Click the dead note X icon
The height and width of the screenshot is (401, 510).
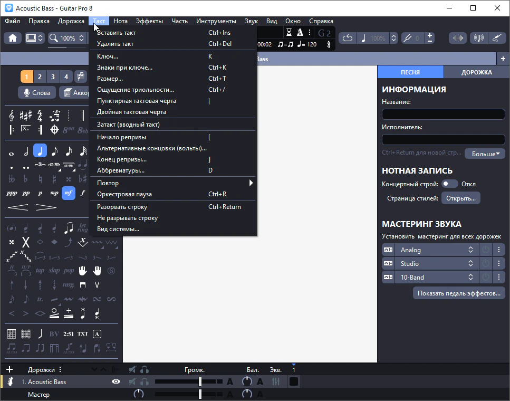(25, 242)
